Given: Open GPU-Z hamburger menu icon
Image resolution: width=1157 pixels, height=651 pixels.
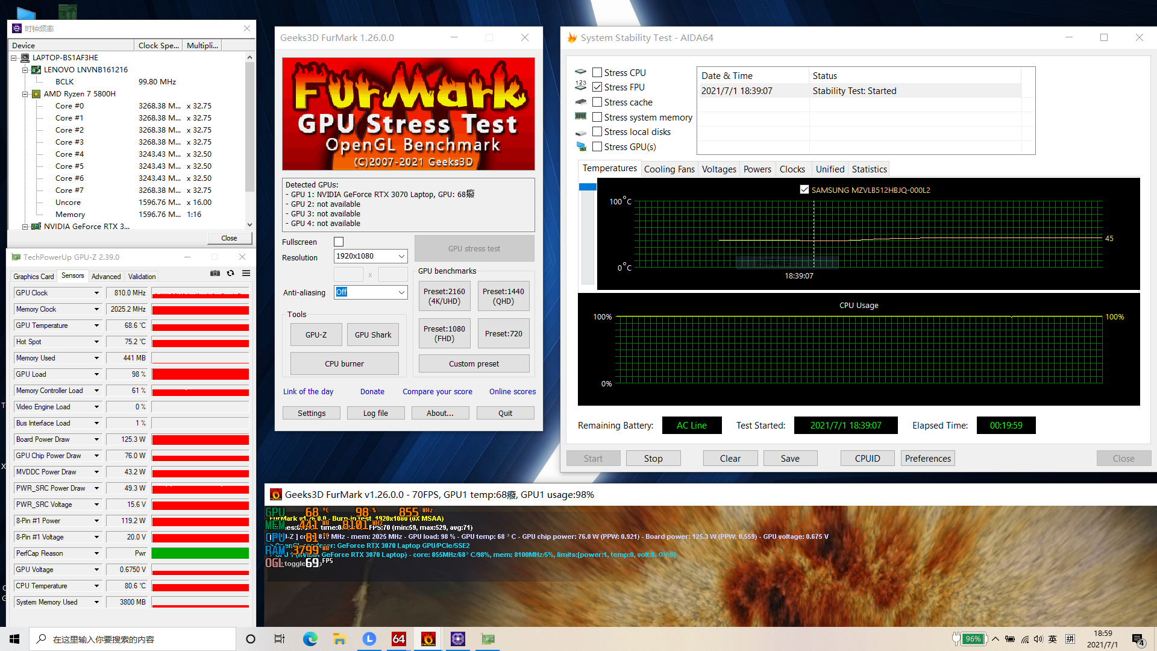Looking at the screenshot, I should 246,273.
